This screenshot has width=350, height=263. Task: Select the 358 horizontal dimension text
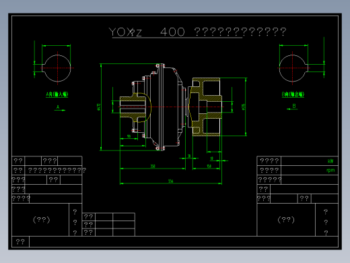pyautogui.click(x=153, y=167)
